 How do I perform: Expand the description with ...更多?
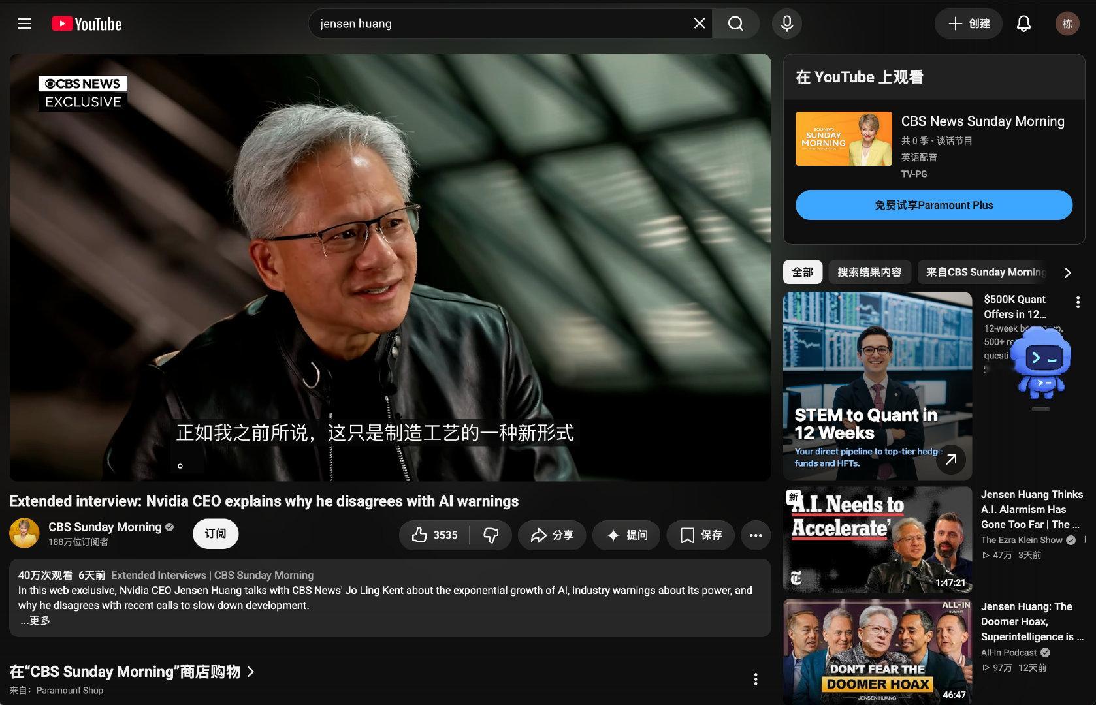point(35,620)
